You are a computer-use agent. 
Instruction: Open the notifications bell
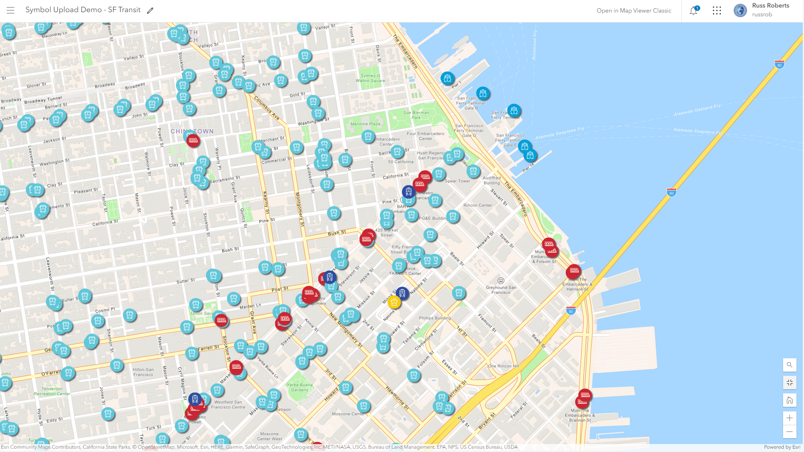click(693, 11)
